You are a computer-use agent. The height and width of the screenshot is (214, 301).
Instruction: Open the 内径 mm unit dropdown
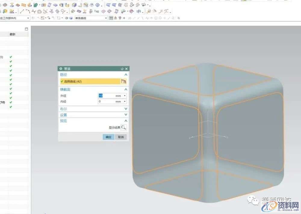(125, 102)
